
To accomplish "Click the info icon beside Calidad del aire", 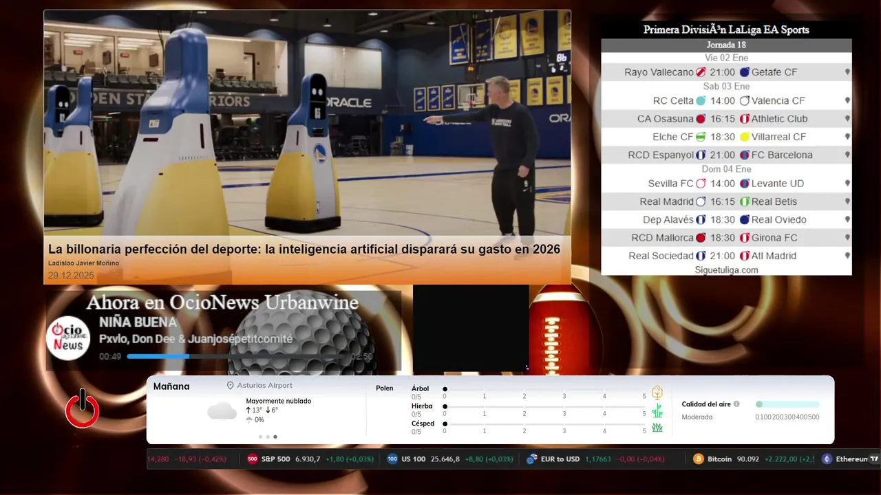I will coord(736,404).
